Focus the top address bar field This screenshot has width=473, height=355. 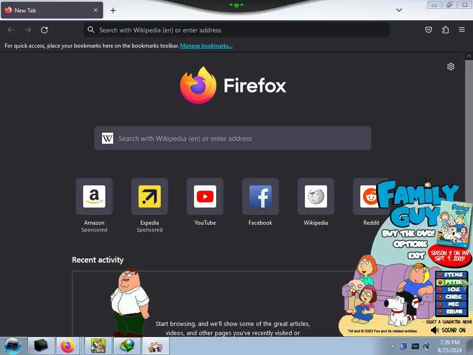[236, 30]
